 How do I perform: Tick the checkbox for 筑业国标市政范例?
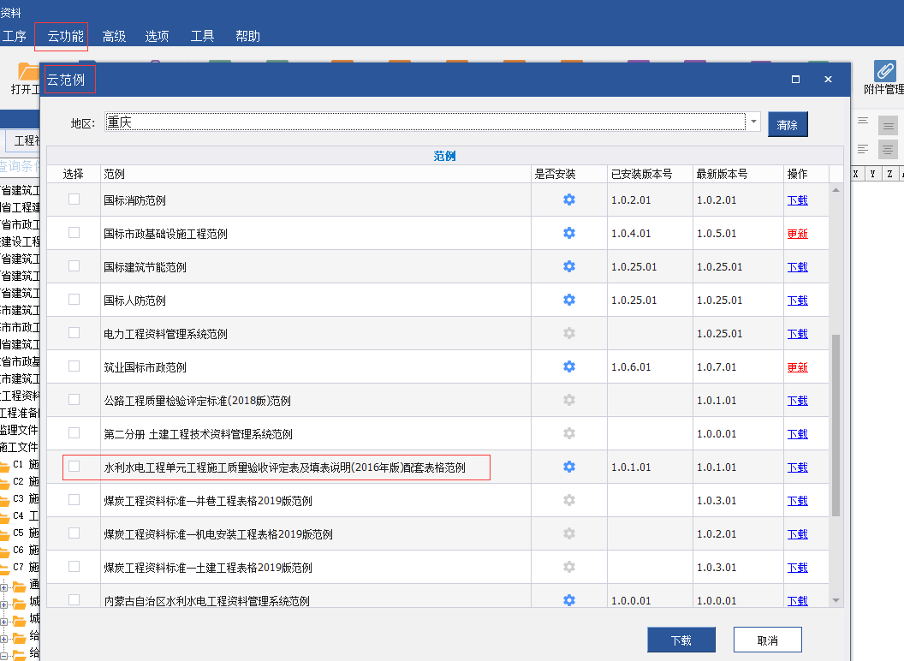click(x=74, y=366)
